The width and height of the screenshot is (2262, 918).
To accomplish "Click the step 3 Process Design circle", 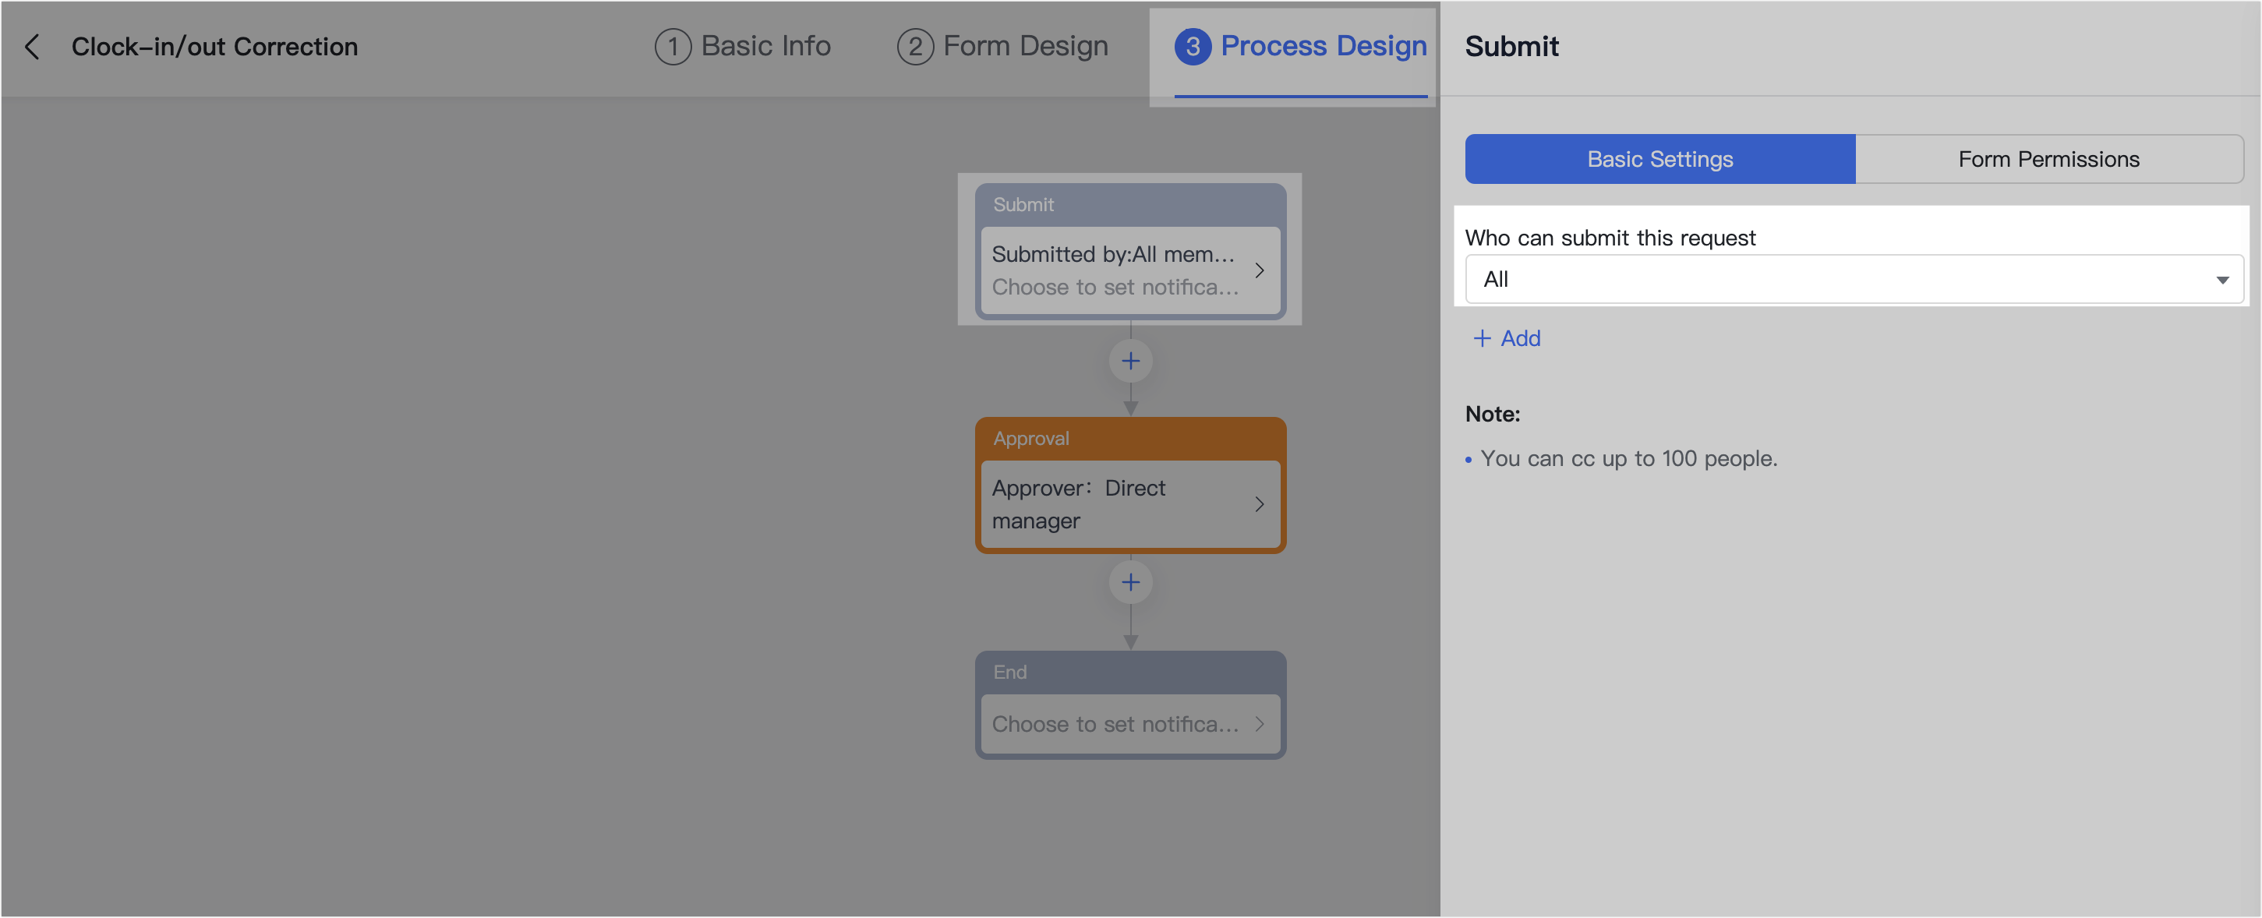I will click(1192, 47).
